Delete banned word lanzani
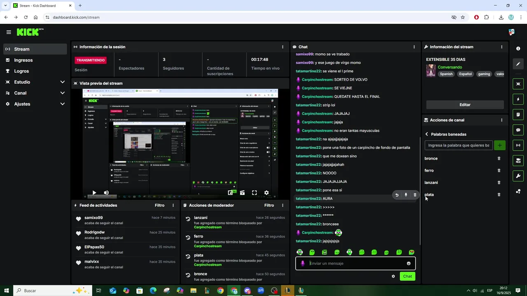The height and width of the screenshot is (296, 527). pyautogui.click(x=499, y=183)
